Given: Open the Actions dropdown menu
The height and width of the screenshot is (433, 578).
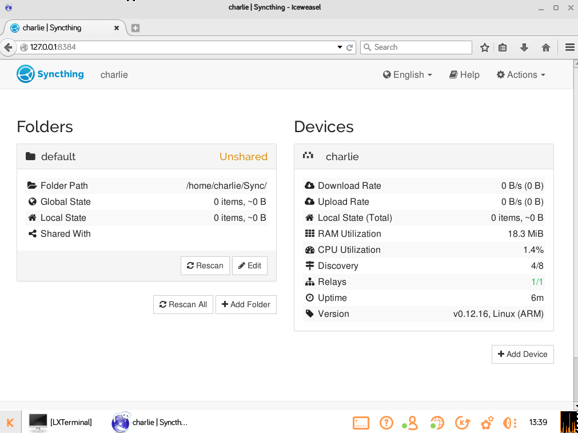Looking at the screenshot, I should 521,74.
